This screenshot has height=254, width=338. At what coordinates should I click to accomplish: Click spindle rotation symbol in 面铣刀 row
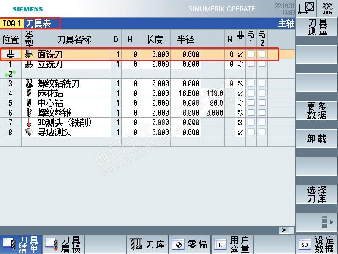click(240, 54)
